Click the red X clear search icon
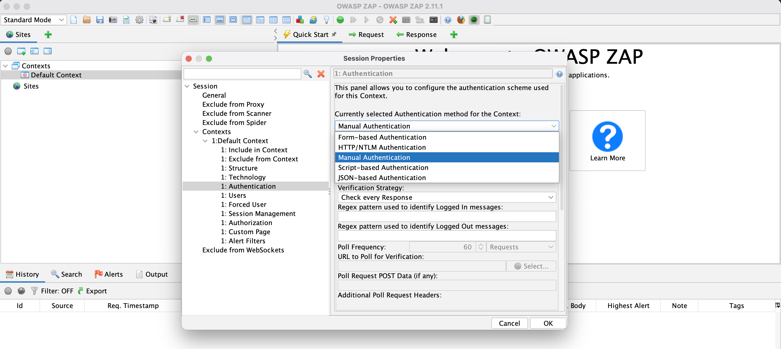 tap(321, 74)
